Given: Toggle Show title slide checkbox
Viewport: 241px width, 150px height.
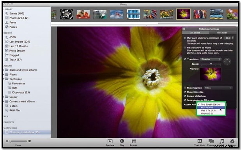Looking at the screenshot, I should tap(185, 92).
